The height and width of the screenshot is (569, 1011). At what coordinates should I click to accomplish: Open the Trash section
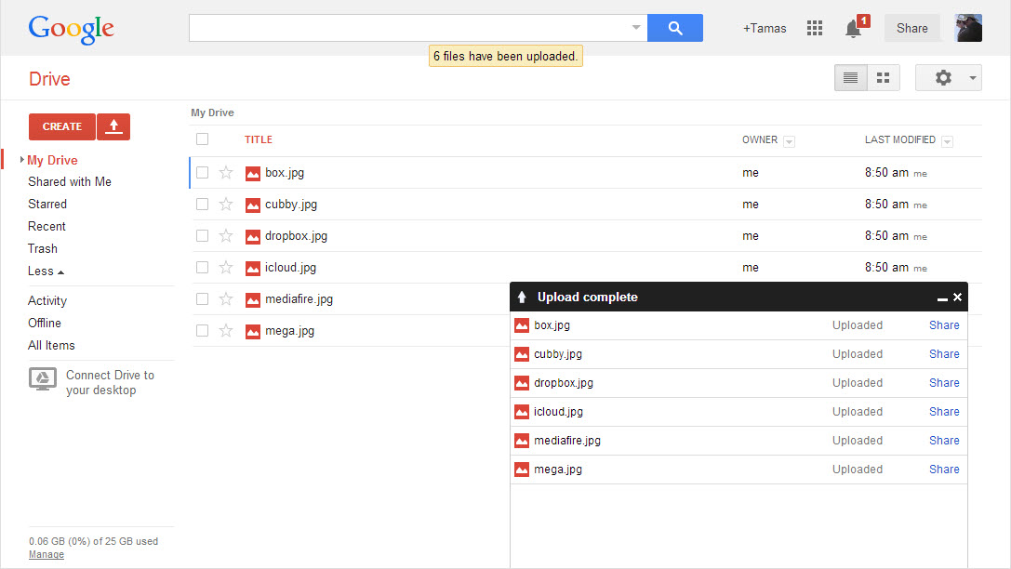coord(43,249)
